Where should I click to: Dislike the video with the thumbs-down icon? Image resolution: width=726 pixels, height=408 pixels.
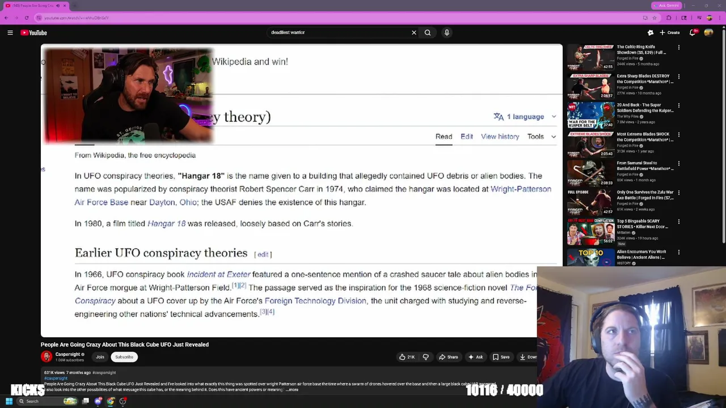tap(425, 357)
